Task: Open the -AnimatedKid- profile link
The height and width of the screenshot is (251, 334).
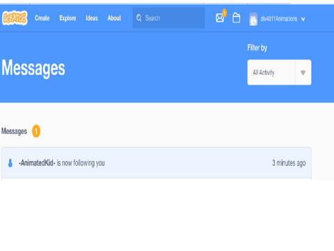Action: pos(37,163)
